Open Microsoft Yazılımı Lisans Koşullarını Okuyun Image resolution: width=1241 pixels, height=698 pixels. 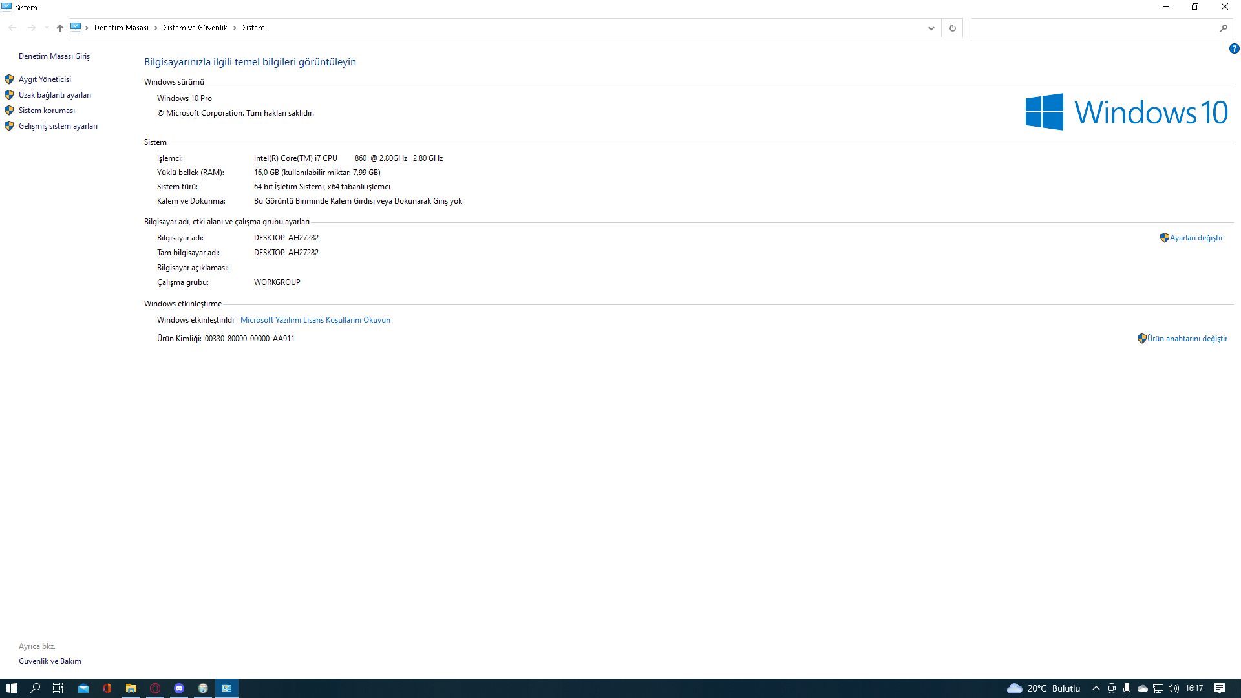point(315,320)
